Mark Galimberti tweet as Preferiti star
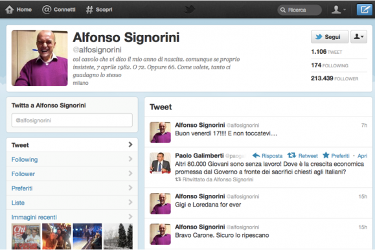Image resolution: width=375 pixels, height=250 pixels. 326,155
